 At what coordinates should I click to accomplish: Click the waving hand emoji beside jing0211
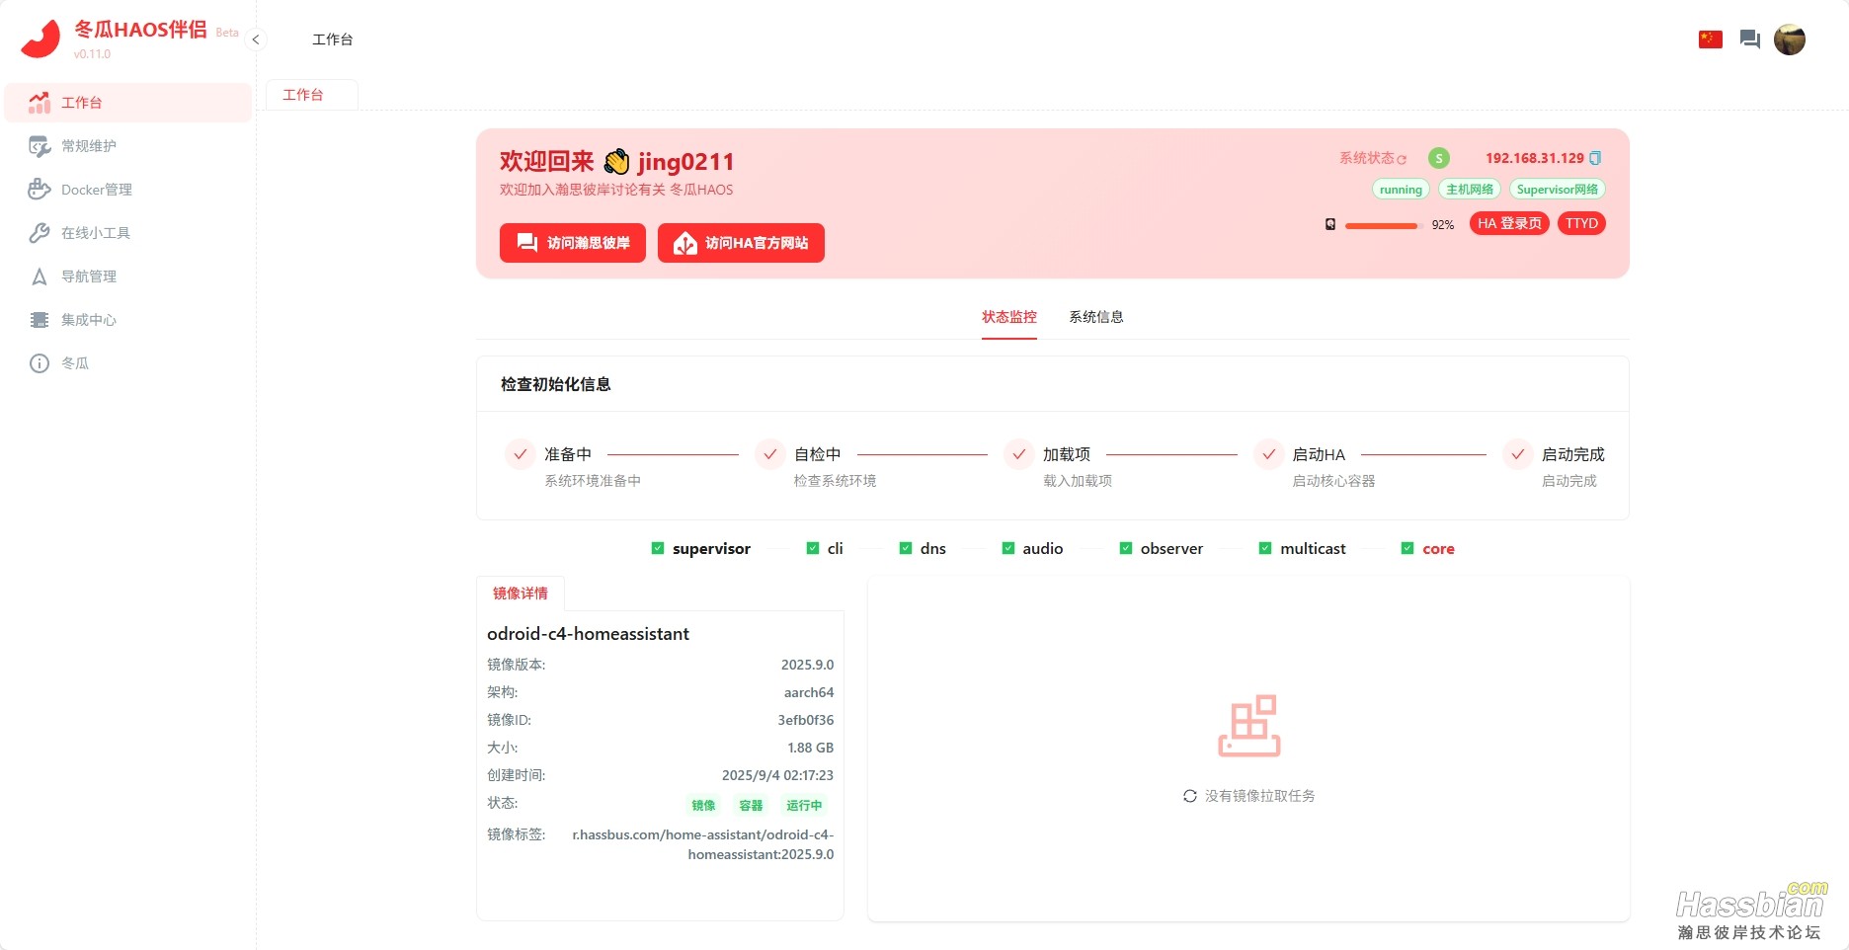(616, 161)
